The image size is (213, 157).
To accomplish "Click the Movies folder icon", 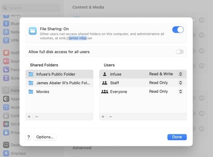I will 31,91.
